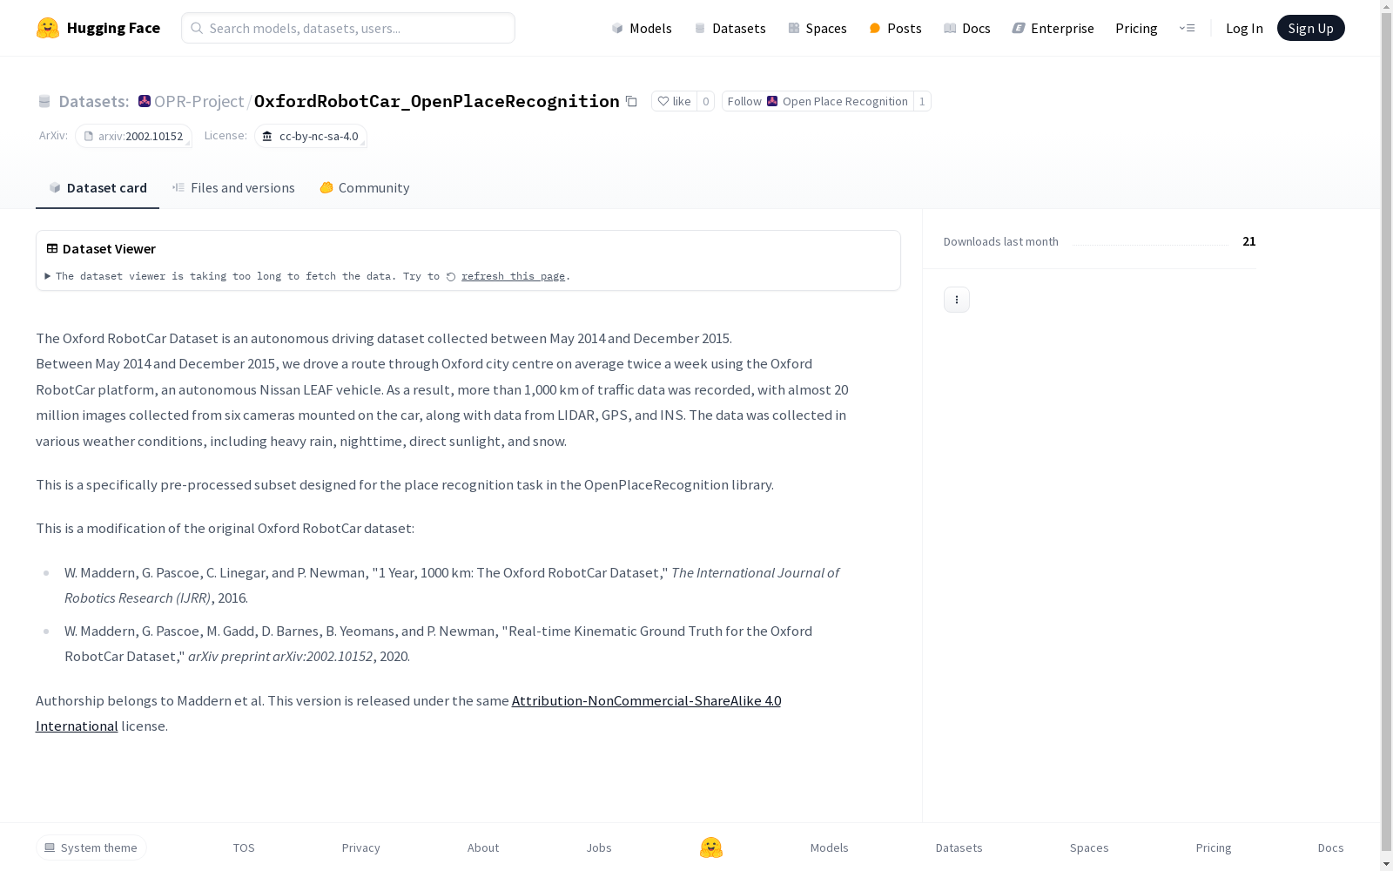
Task: Open the Models footer link
Action: point(829,847)
